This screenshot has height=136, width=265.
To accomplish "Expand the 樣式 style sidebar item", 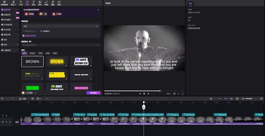I will tap(10, 45).
